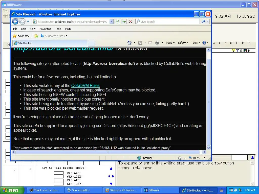Screen dimensions: 259x194
Task: Click vertical scrollbar up arrow in browser
Action: click(x=209, y=50)
